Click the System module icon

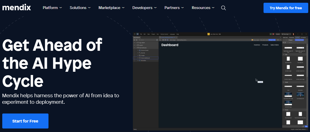[138, 45]
